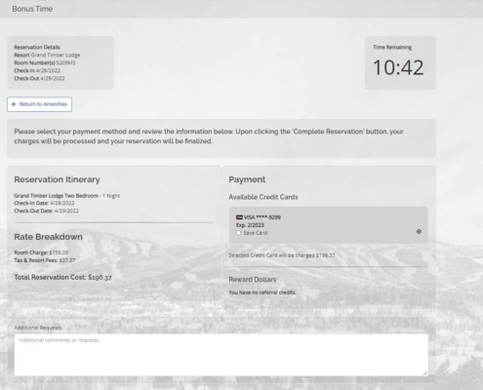The height and width of the screenshot is (390, 483).
Task: Click the Available Credit Cards label
Action: [263, 197]
